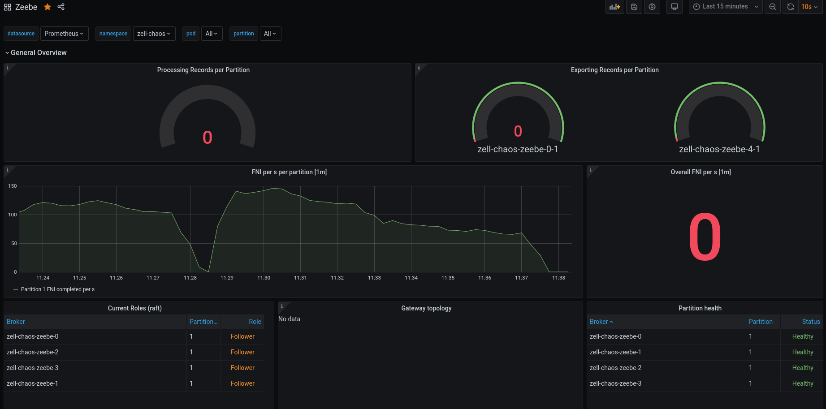
Task: Open Processing Records per Partition panel title menu
Action: coord(203,70)
